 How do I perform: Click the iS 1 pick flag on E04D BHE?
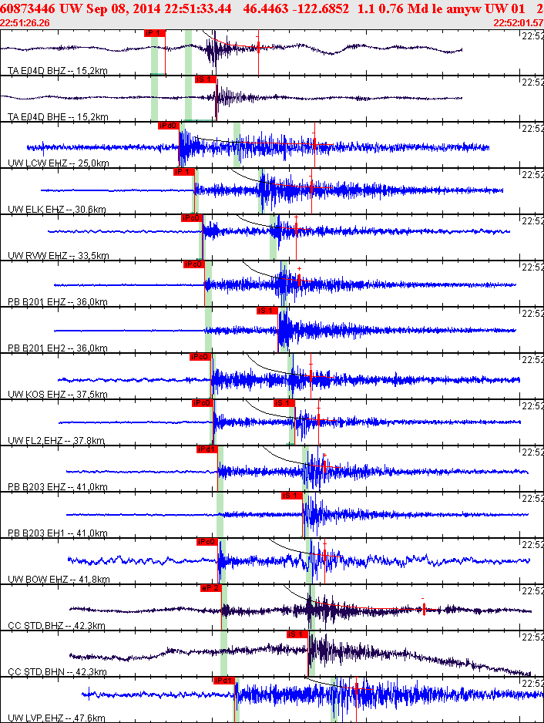point(206,79)
